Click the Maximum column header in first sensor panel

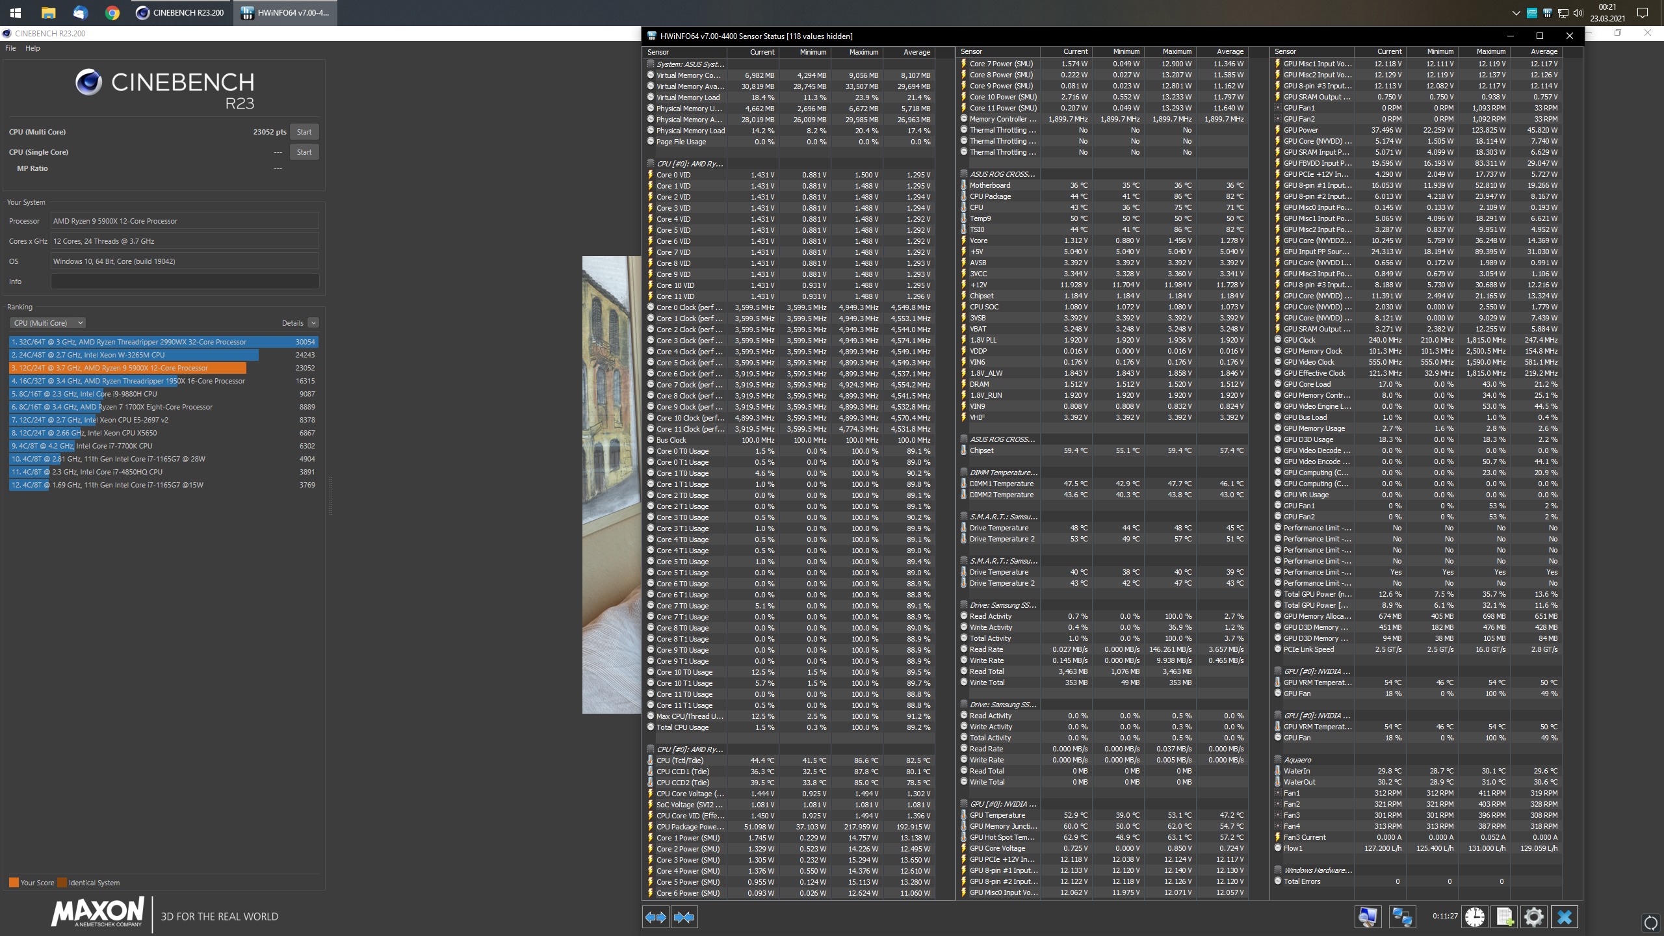(863, 52)
